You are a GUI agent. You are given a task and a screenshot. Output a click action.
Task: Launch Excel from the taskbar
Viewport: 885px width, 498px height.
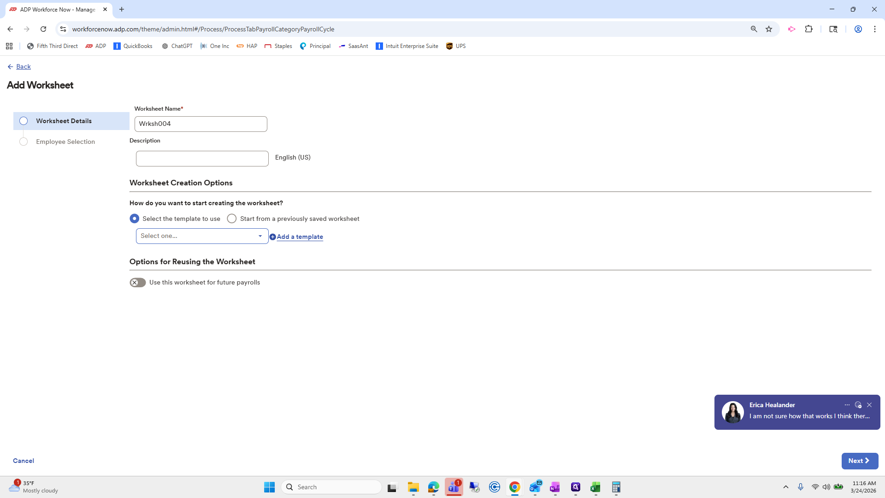click(x=596, y=487)
